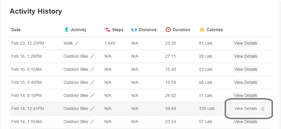The width and height of the screenshot is (281, 129).
Task: Click pencil icon for Feb 14, 1:55AM Outdoor Bike
Action: point(92,122)
